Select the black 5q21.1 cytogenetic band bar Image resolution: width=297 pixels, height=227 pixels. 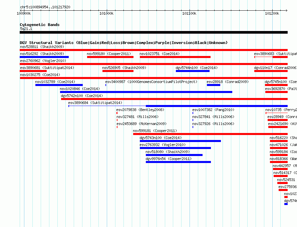tap(154, 32)
